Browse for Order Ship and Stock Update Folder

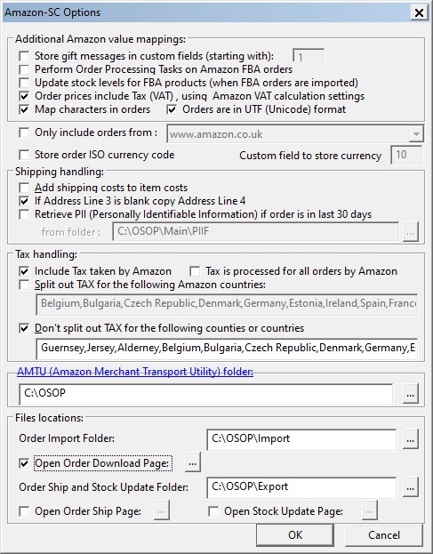tap(411, 487)
